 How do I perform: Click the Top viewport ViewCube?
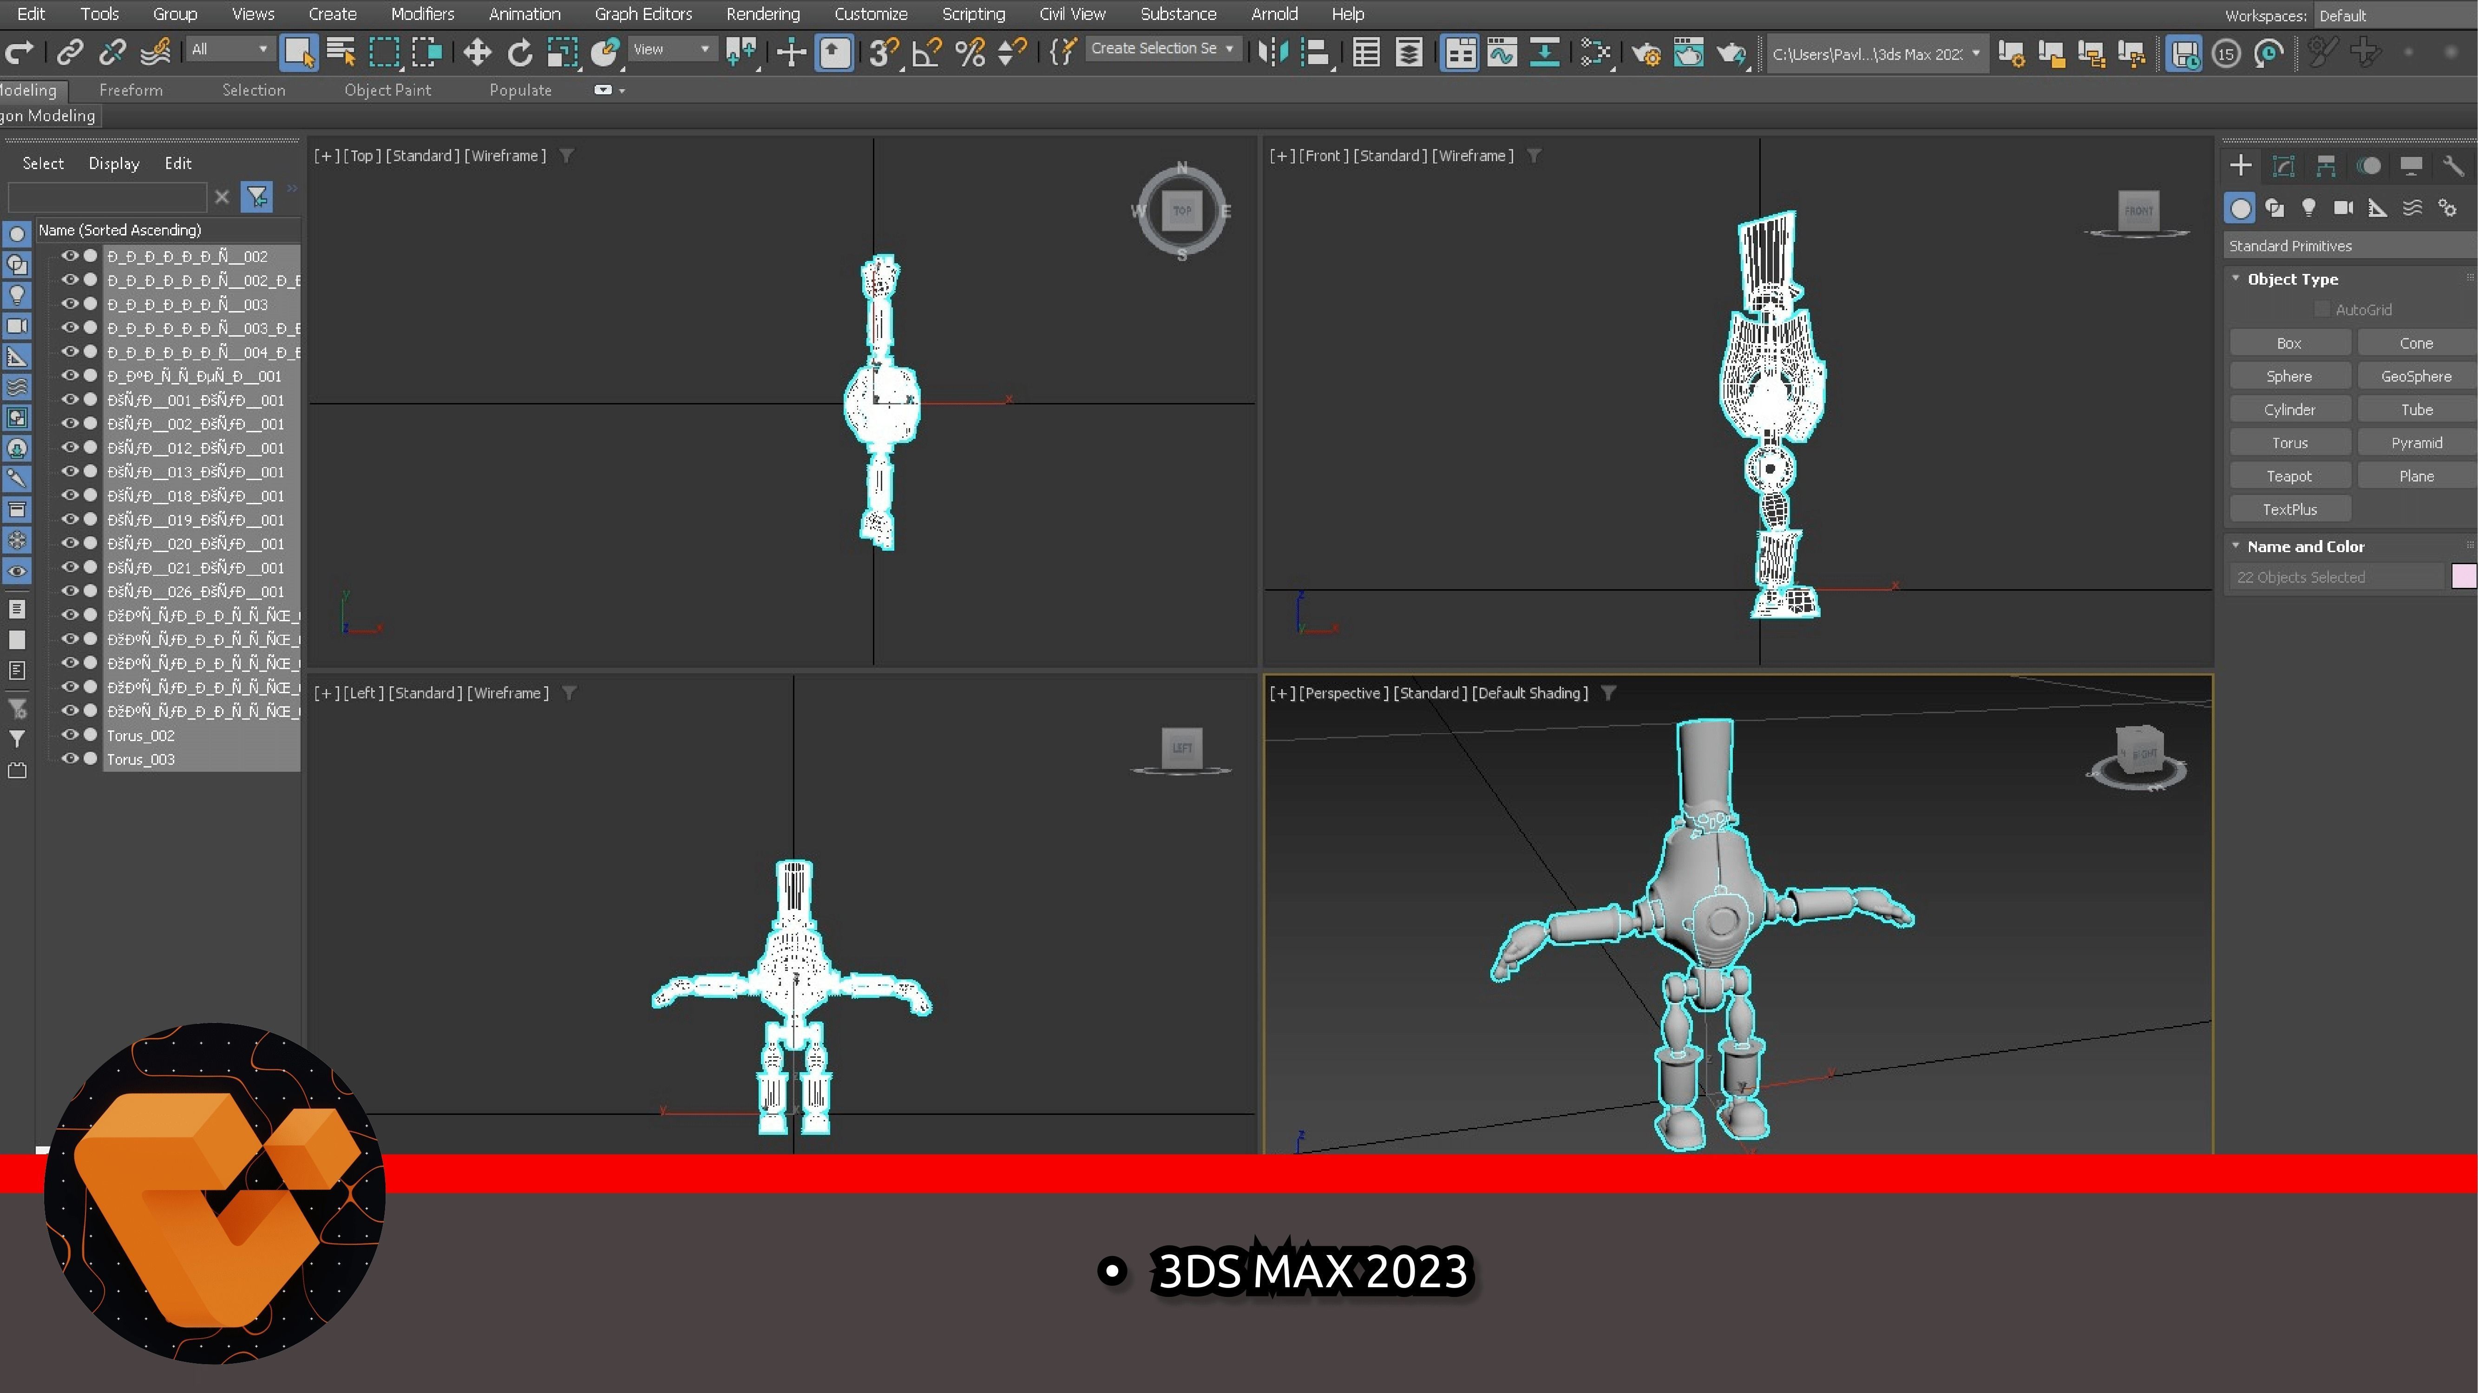1182,211
